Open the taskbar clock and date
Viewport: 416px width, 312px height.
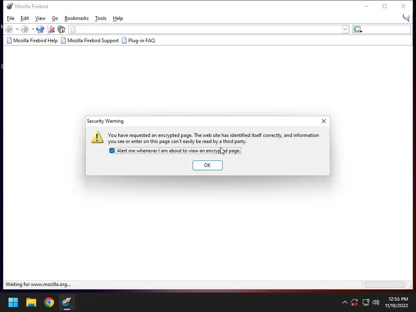pyautogui.click(x=396, y=302)
